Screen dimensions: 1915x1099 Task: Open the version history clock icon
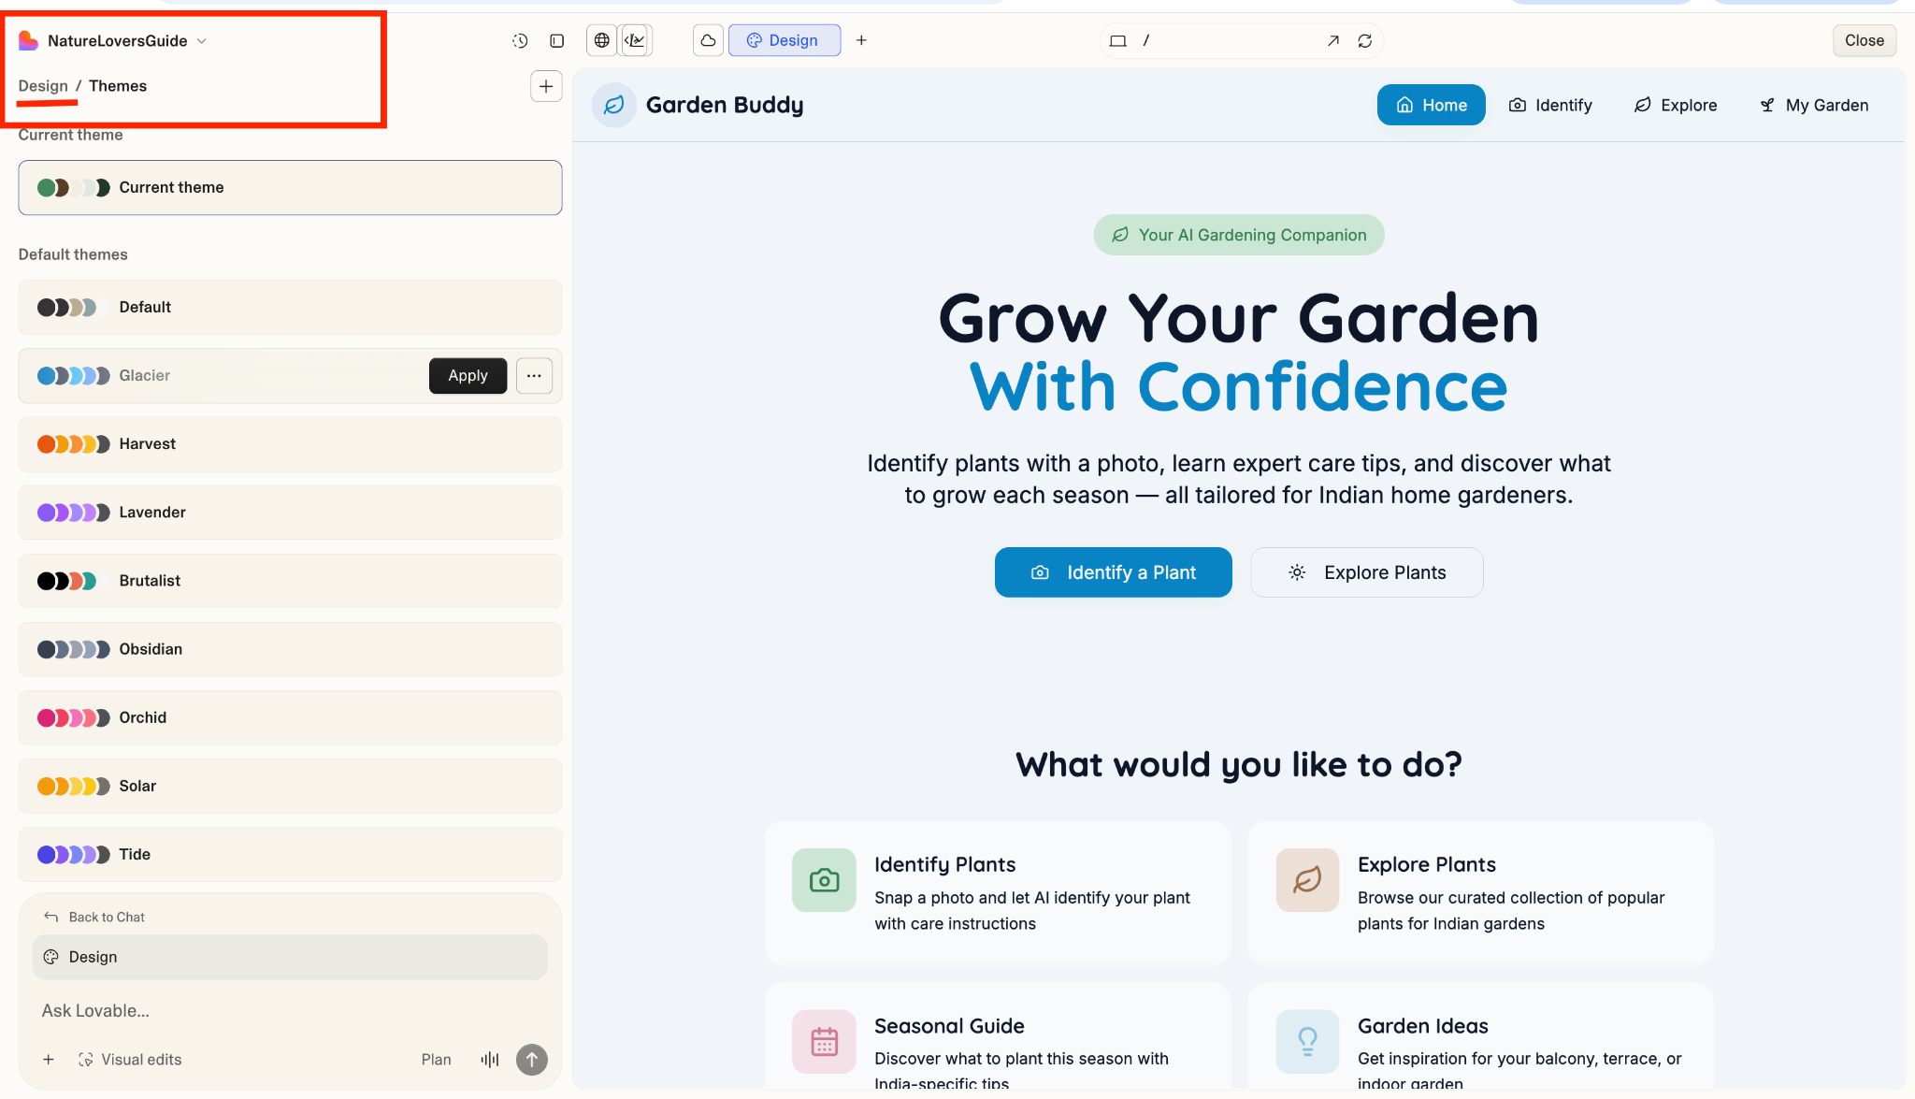click(x=520, y=40)
